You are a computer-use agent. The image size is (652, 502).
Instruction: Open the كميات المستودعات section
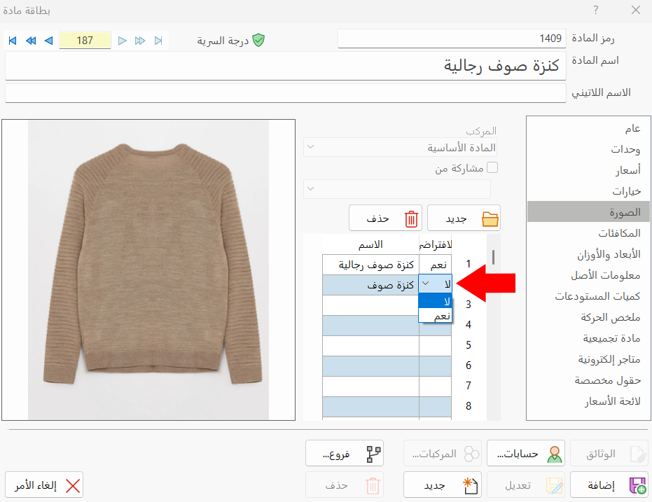[588, 296]
